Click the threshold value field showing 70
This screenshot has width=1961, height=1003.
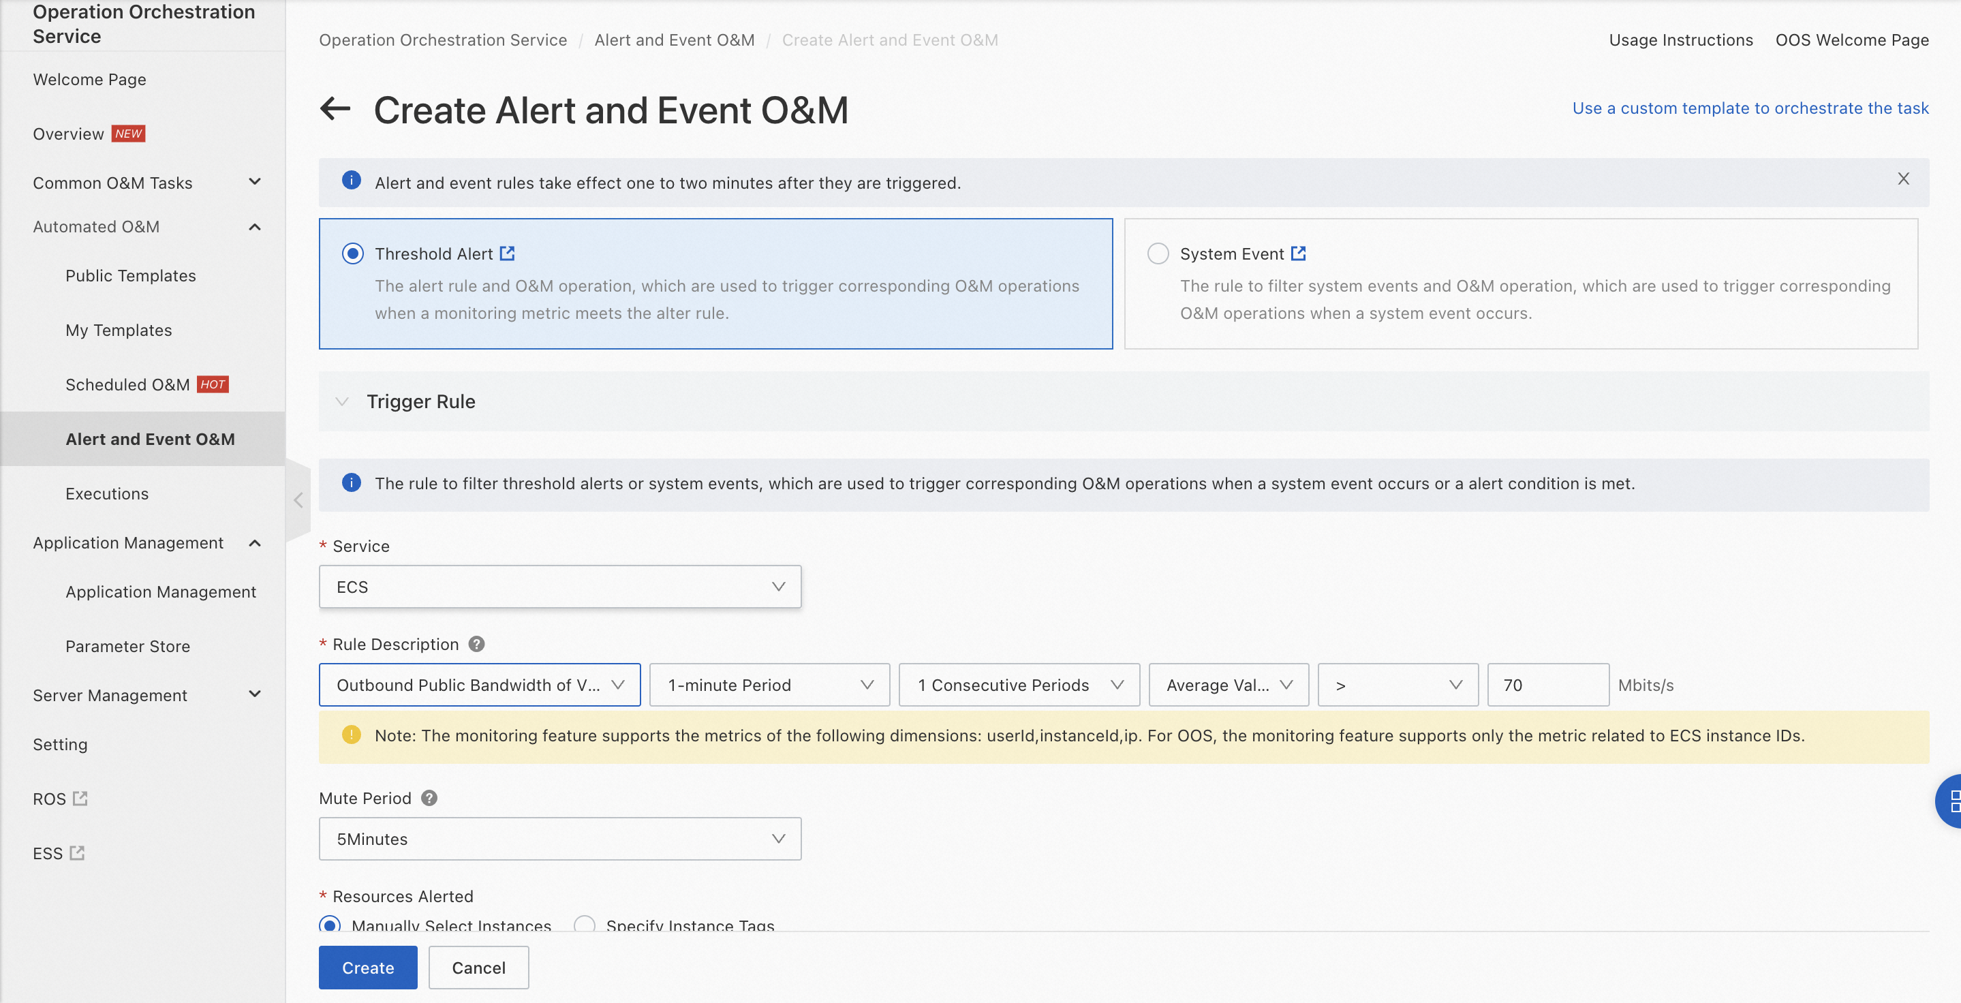[x=1547, y=685]
